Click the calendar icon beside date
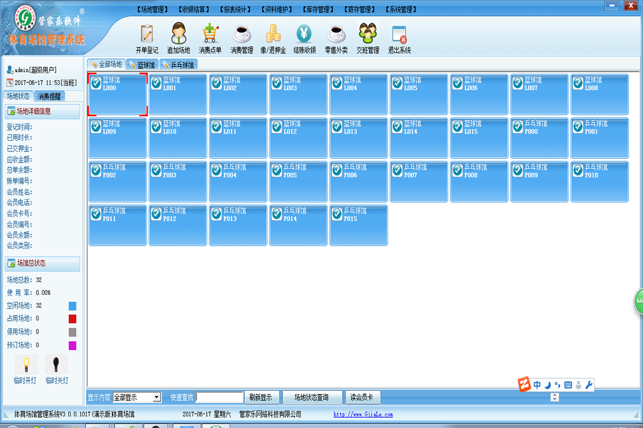 10,83
